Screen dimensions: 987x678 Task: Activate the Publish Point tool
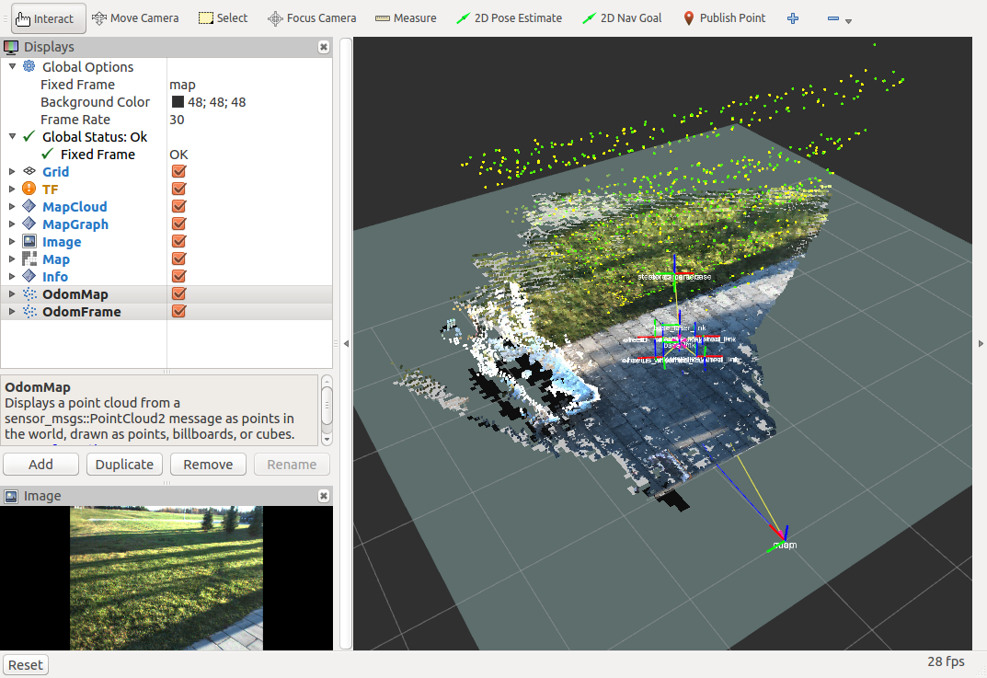[723, 17]
